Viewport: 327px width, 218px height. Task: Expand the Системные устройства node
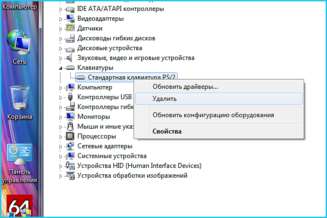[61, 156]
